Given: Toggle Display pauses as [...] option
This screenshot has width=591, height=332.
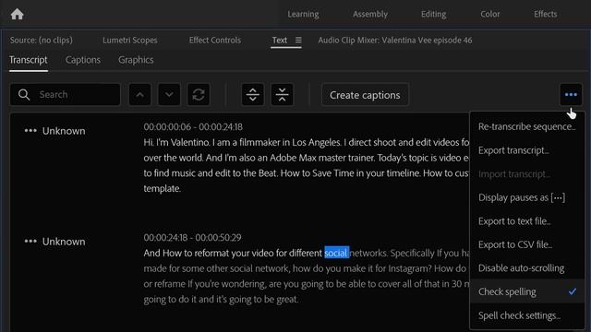Looking at the screenshot, I should point(527,197).
